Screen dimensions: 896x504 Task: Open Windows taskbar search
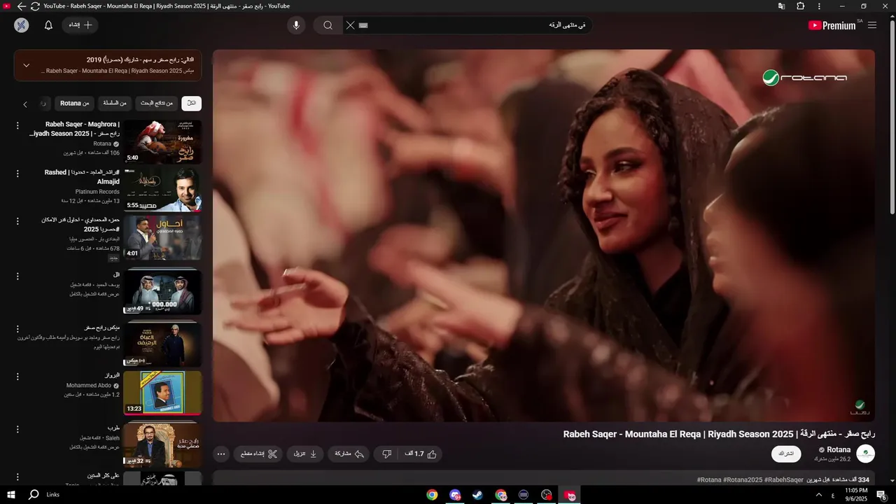[x=34, y=495]
